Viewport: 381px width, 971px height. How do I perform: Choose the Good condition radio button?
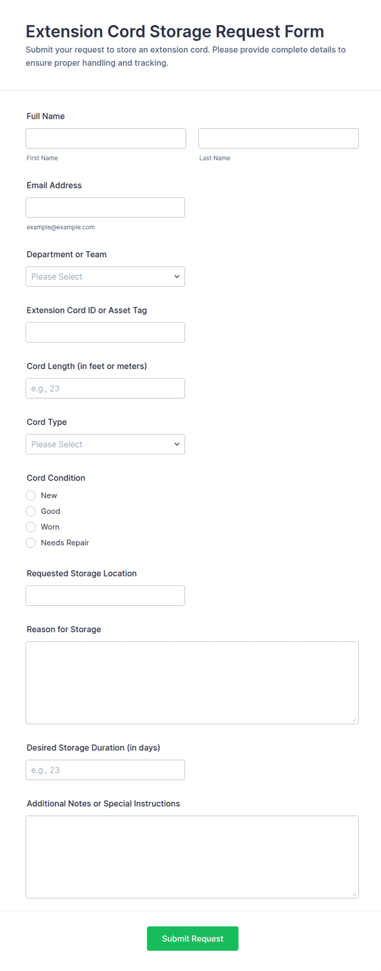pos(31,511)
